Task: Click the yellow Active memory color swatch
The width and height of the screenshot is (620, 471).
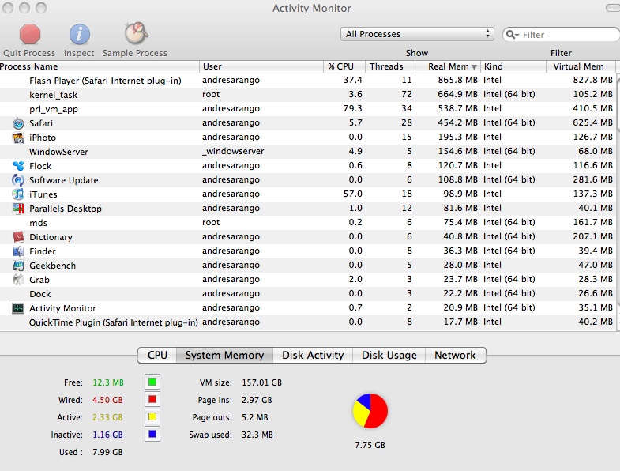Action: click(152, 416)
